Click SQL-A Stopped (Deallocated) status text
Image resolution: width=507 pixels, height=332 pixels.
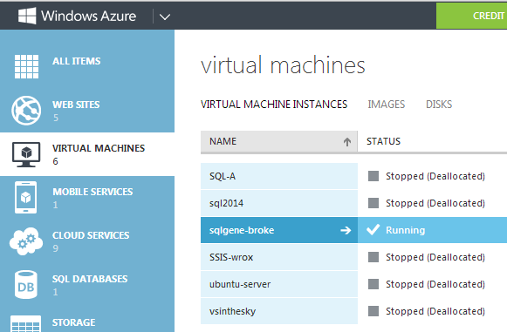point(435,176)
